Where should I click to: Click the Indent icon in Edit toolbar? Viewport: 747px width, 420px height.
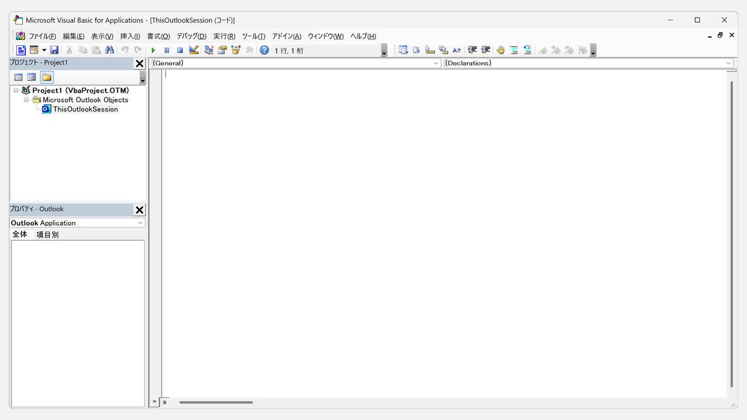click(472, 50)
